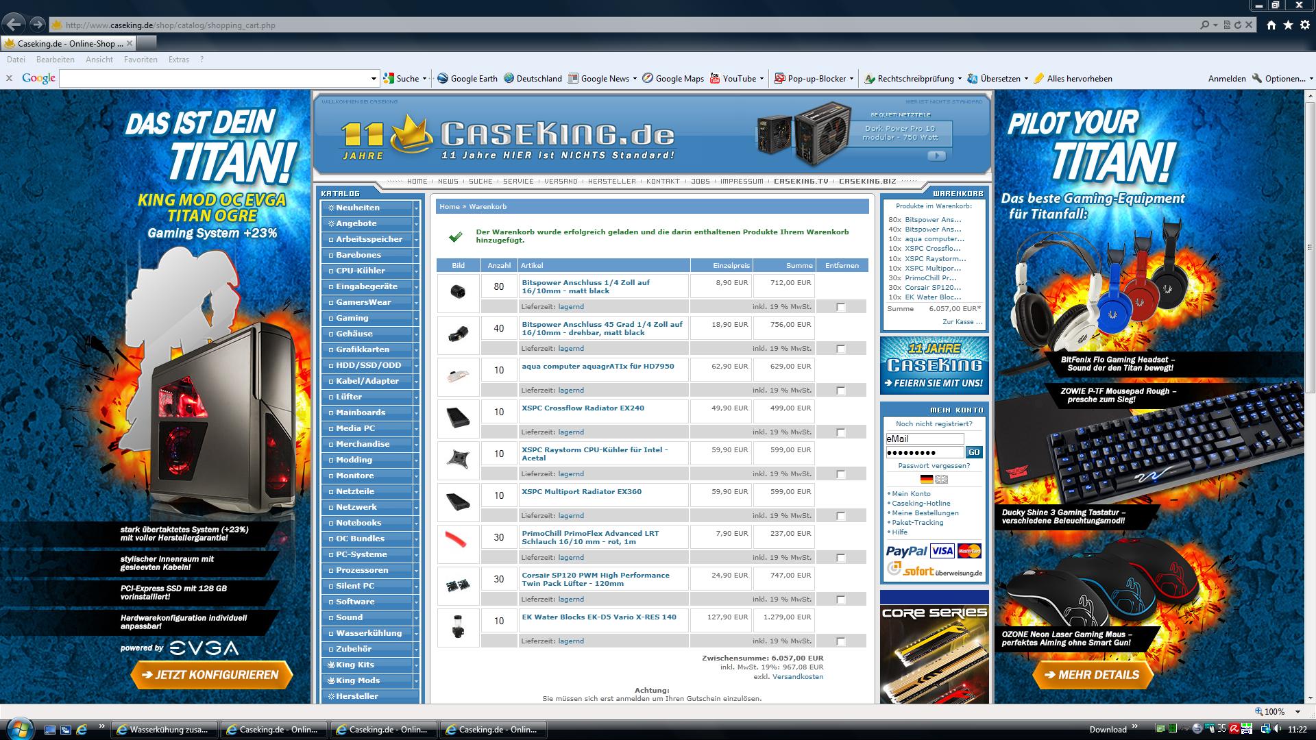Open the YouTube toolbar icon
The height and width of the screenshot is (740, 1316).
[715, 78]
